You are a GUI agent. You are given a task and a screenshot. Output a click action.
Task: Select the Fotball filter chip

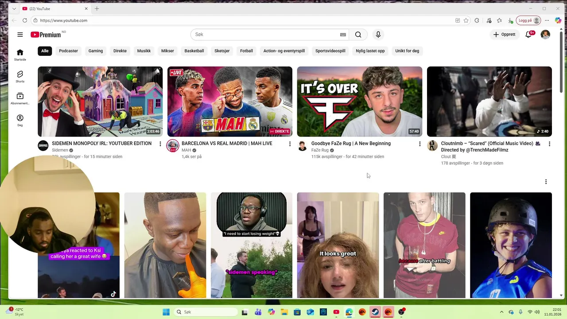[246, 51]
